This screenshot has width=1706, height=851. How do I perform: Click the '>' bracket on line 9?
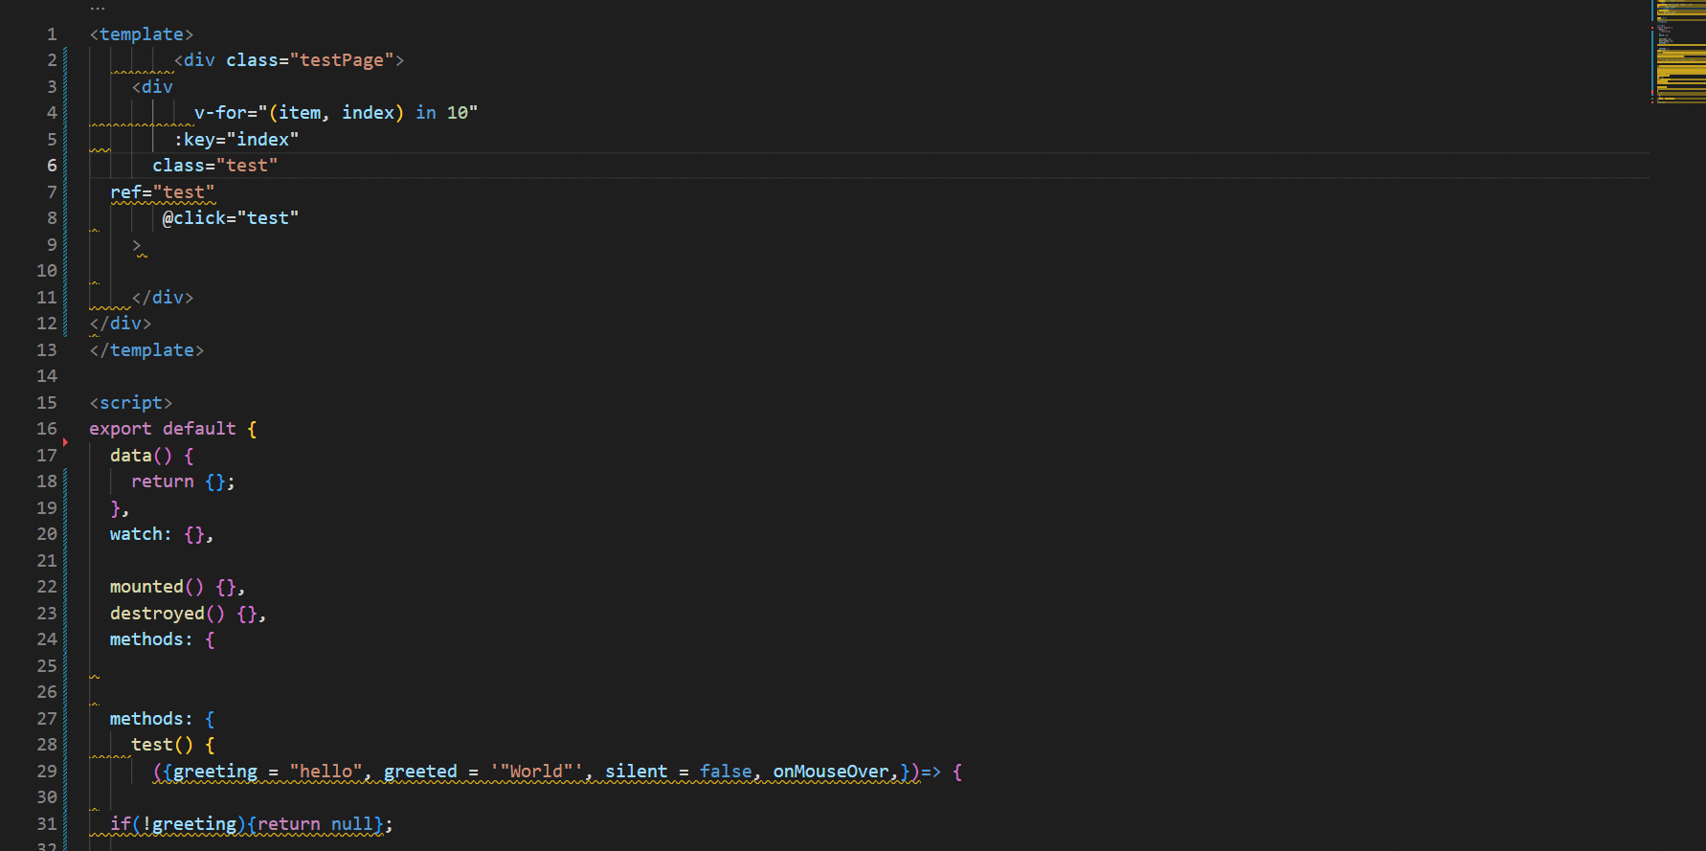[x=137, y=245]
